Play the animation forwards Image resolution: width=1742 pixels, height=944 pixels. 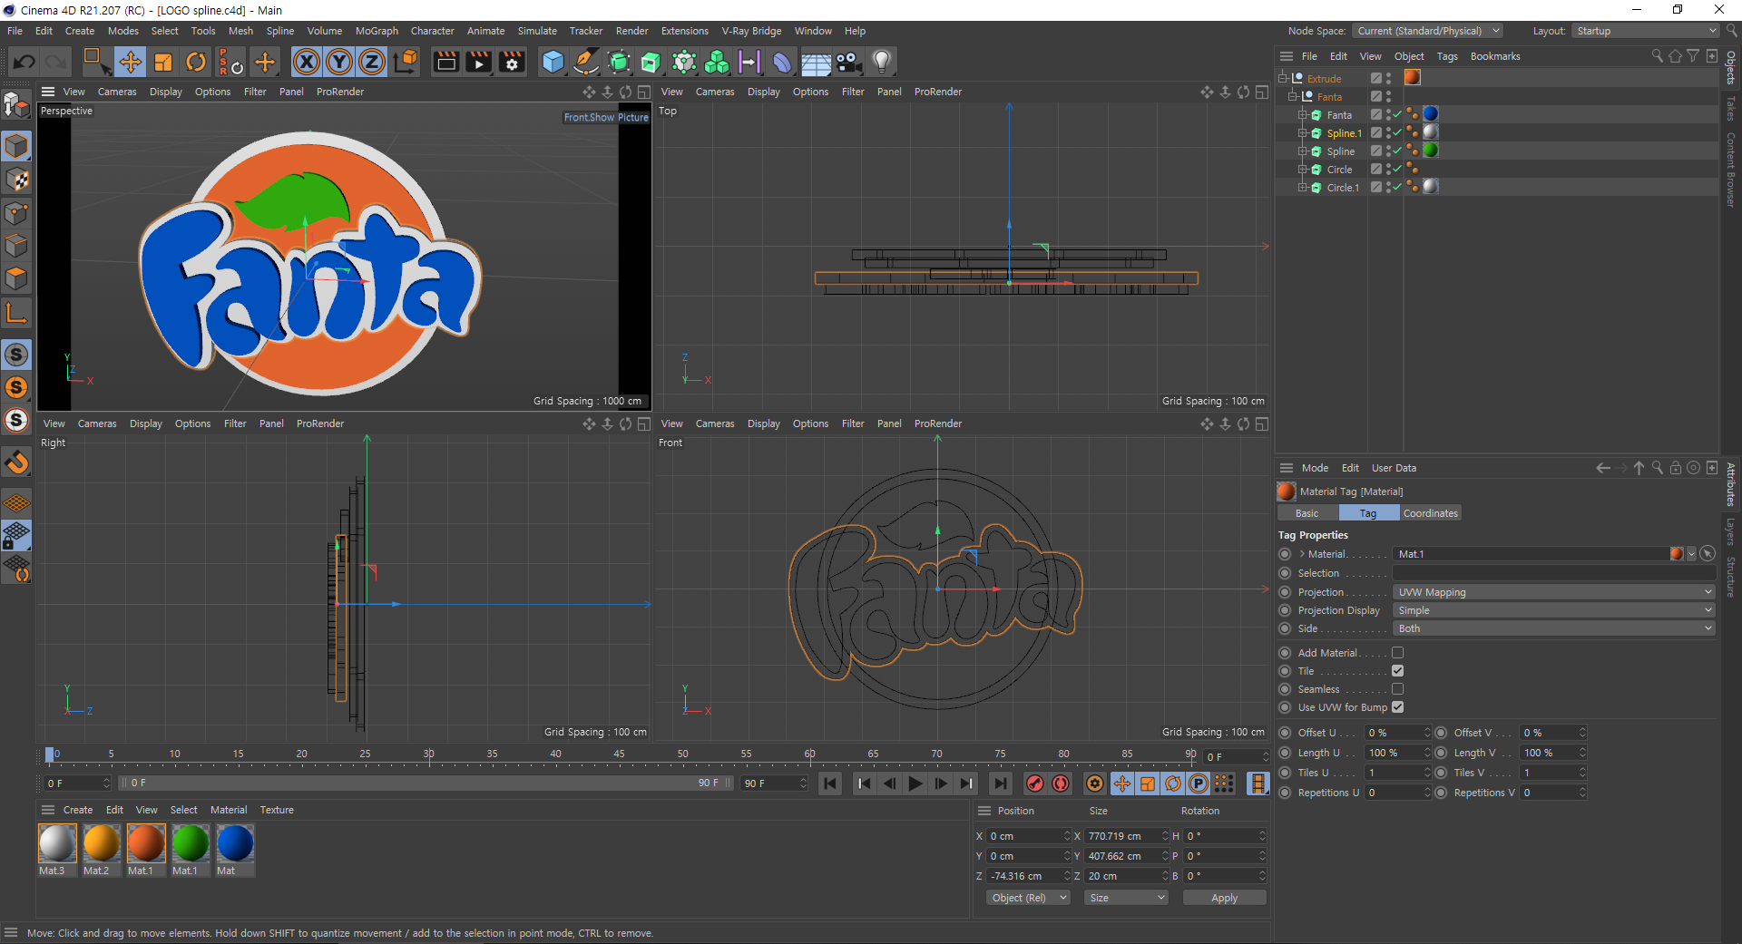[x=915, y=783]
